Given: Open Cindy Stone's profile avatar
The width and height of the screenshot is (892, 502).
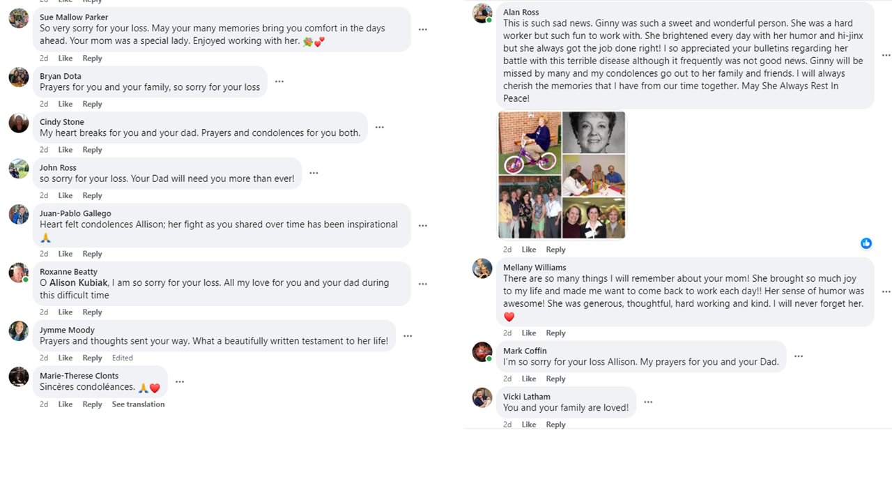Looking at the screenshot, I should coord(19,123).
